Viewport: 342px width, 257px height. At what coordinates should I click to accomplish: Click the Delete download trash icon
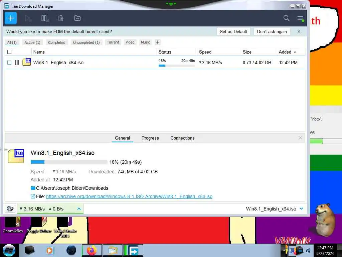pos(61,18)
